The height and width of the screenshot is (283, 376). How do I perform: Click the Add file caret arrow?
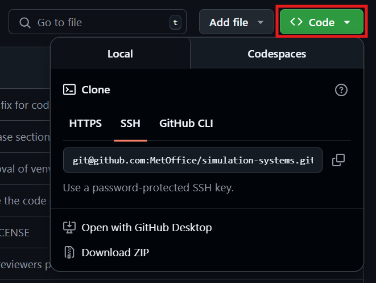click(261, 23)
